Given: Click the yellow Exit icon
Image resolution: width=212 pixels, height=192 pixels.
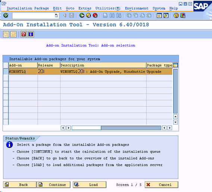Looking at the screenshot, I should point(88,16).
